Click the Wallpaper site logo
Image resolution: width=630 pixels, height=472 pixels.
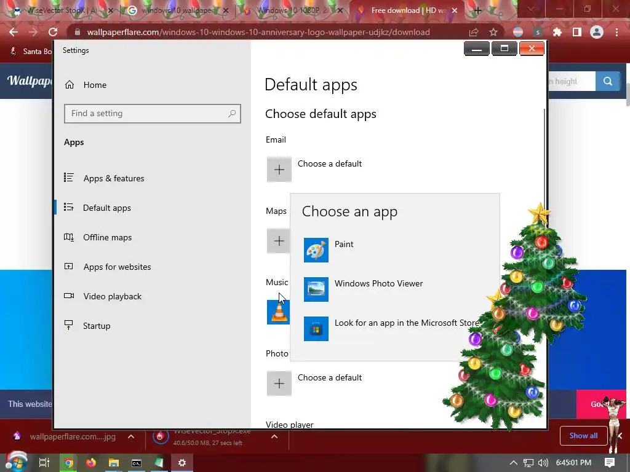point(30,81)
